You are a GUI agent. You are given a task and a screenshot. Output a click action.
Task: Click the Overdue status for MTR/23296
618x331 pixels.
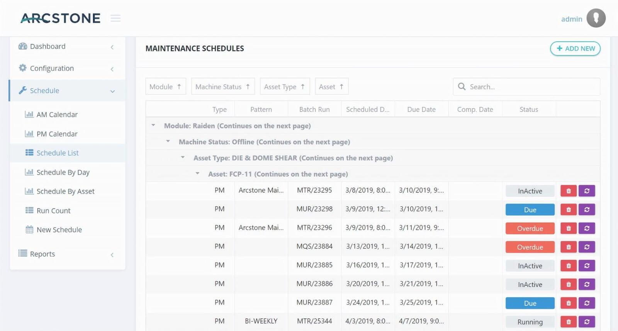(x=530, y=229)
